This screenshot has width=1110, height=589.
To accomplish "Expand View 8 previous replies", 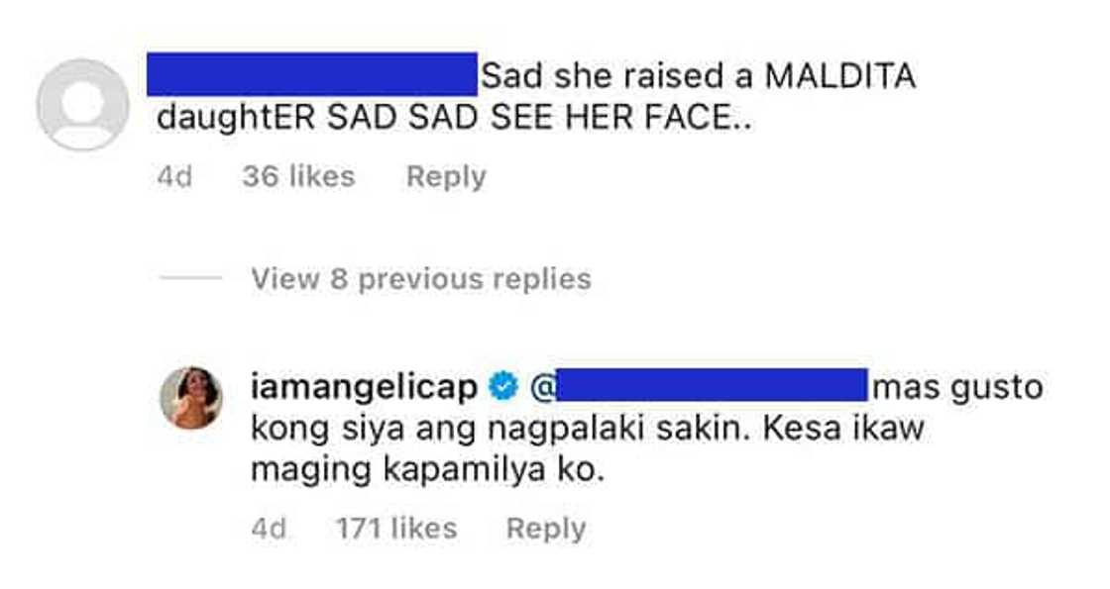I will click(420, 279).
